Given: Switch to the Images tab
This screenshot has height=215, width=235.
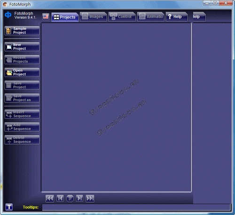Looking at the screenshot, I should (x=94, y=16).
